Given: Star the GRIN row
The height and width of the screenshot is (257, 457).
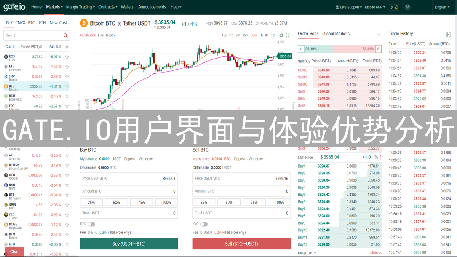Looking at the screenshot, I should 67,205.
